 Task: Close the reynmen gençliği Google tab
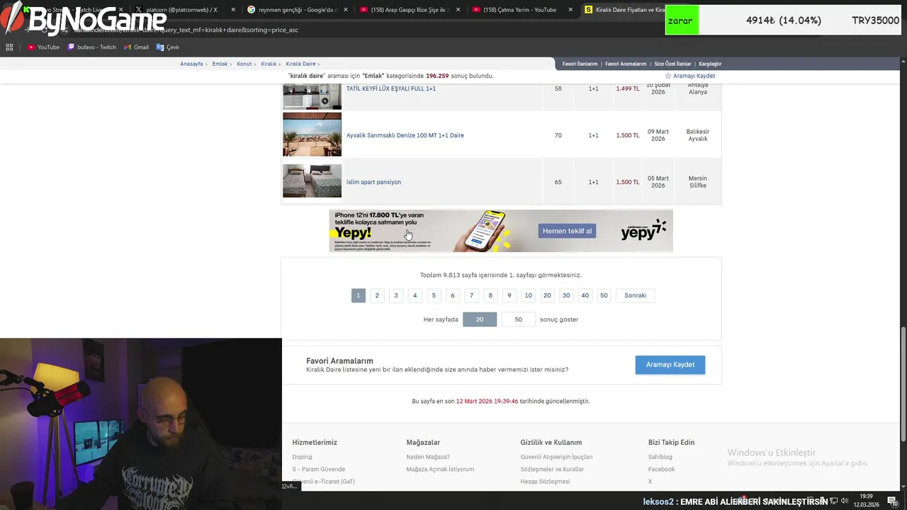pyautogui.click(x=346, y=10)
